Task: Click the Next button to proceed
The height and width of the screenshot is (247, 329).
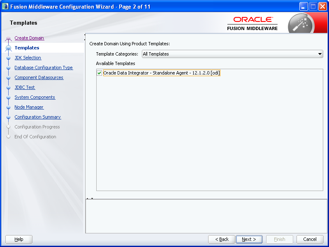Action: pyautogui.click(x=249, y=239)
